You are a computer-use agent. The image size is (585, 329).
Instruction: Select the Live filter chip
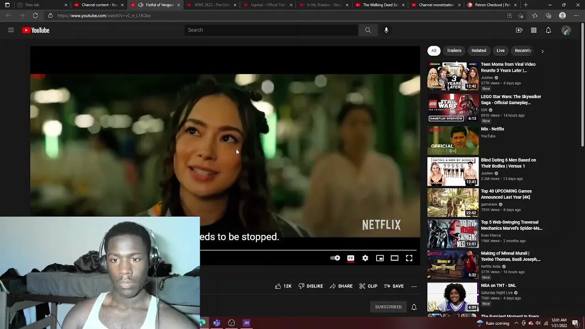(501, 51)
